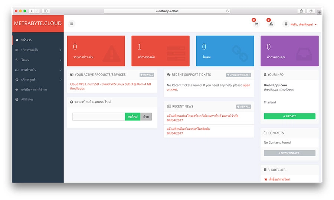Open the alert warning notifications icon
This screenshot has width=334, height=200.
271,24
